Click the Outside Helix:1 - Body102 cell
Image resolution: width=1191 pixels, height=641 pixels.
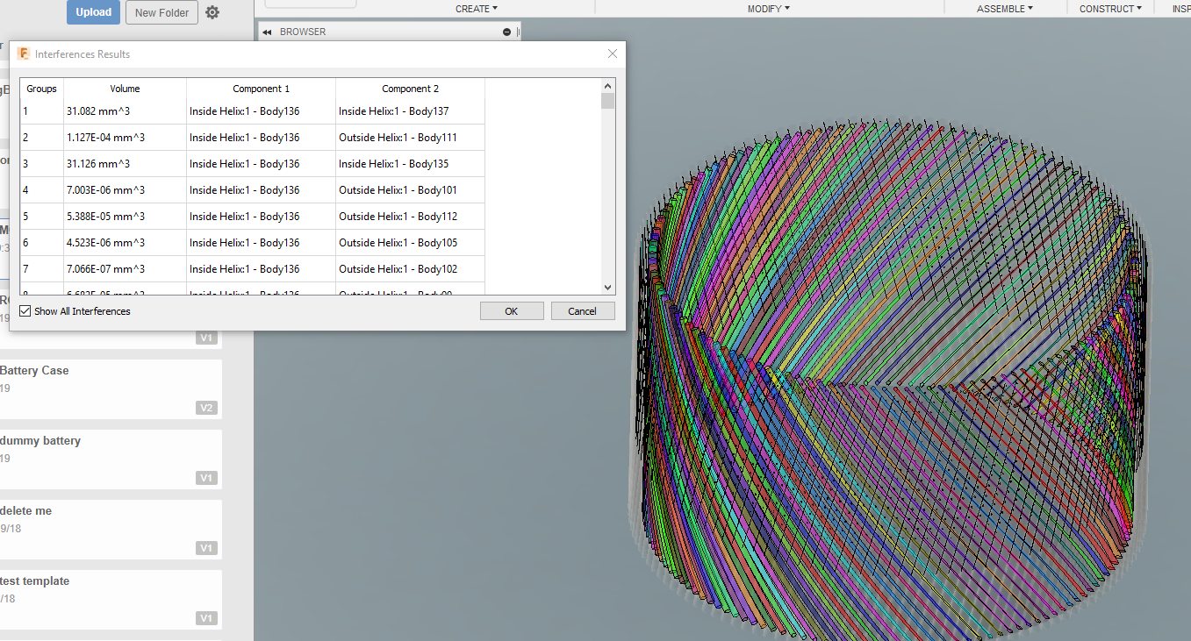click(411, 269)
